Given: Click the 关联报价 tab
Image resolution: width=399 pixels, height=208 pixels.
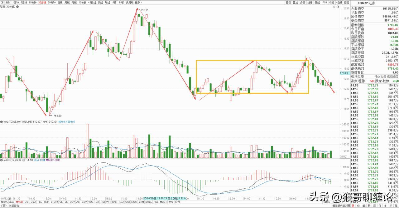Looking at the screenshot, I should [14, 206].
